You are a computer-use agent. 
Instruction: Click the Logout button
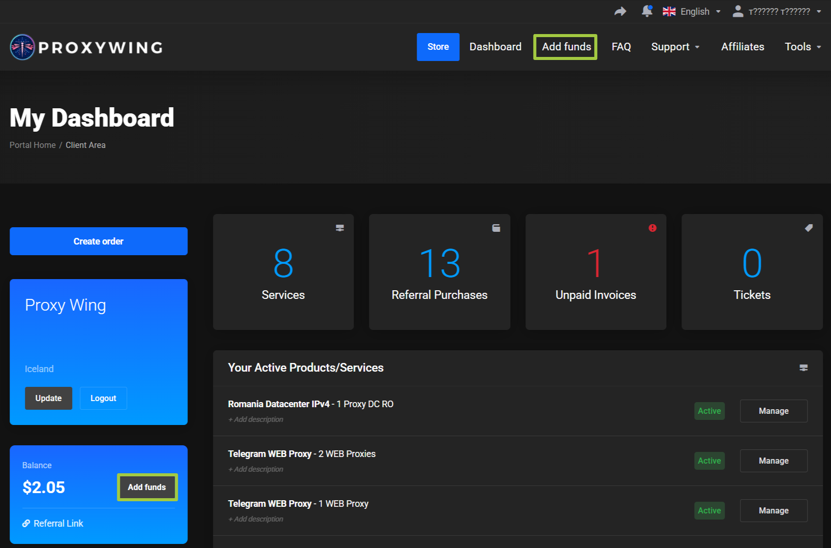click(x=103, y=398)
